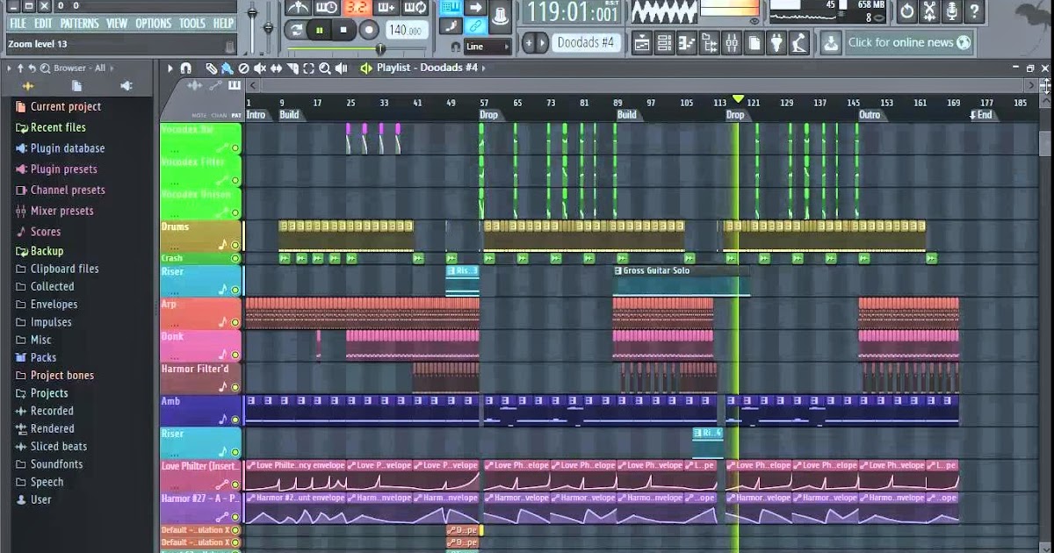This screenshot has width=1054, height=553.
Task: Expand arrow after Playlist - Doodads #4 title
Action: click(x=484, y=68)
